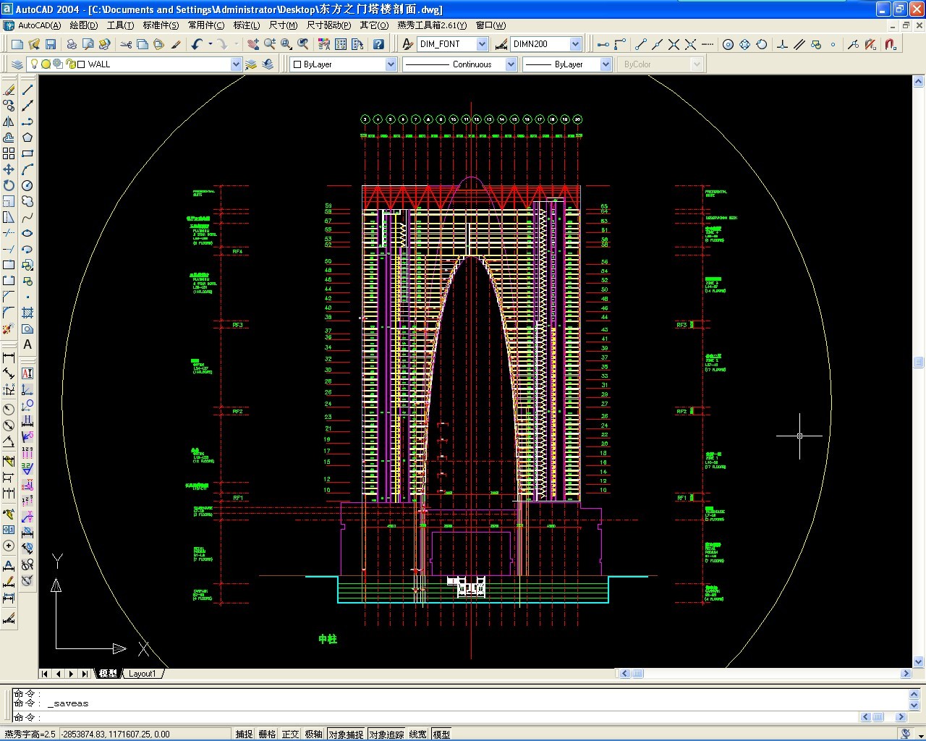Activate Zoom Realtime magnifier icon
This screenshot has height=741, width=926.
click(x=270, y=44)
